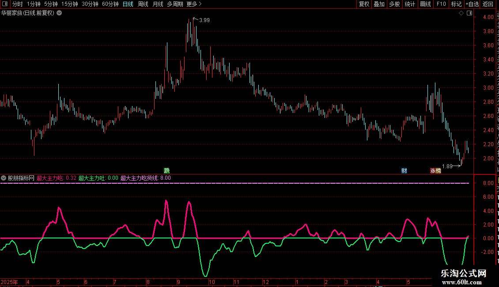Open the 复权 adjustment menu
The height and width of the screenshot is (287, 499).
click(364, 4)
